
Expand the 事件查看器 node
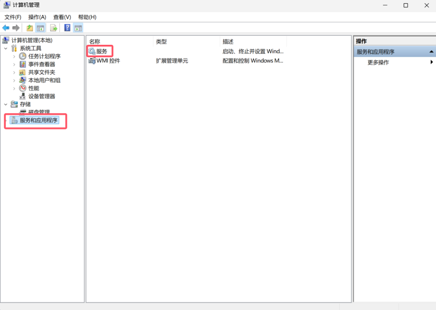(x=14, y=65)
